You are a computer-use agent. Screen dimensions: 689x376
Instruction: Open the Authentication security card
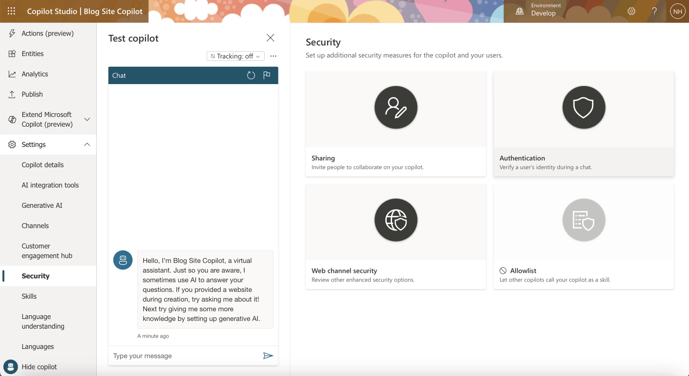(584, 124)
